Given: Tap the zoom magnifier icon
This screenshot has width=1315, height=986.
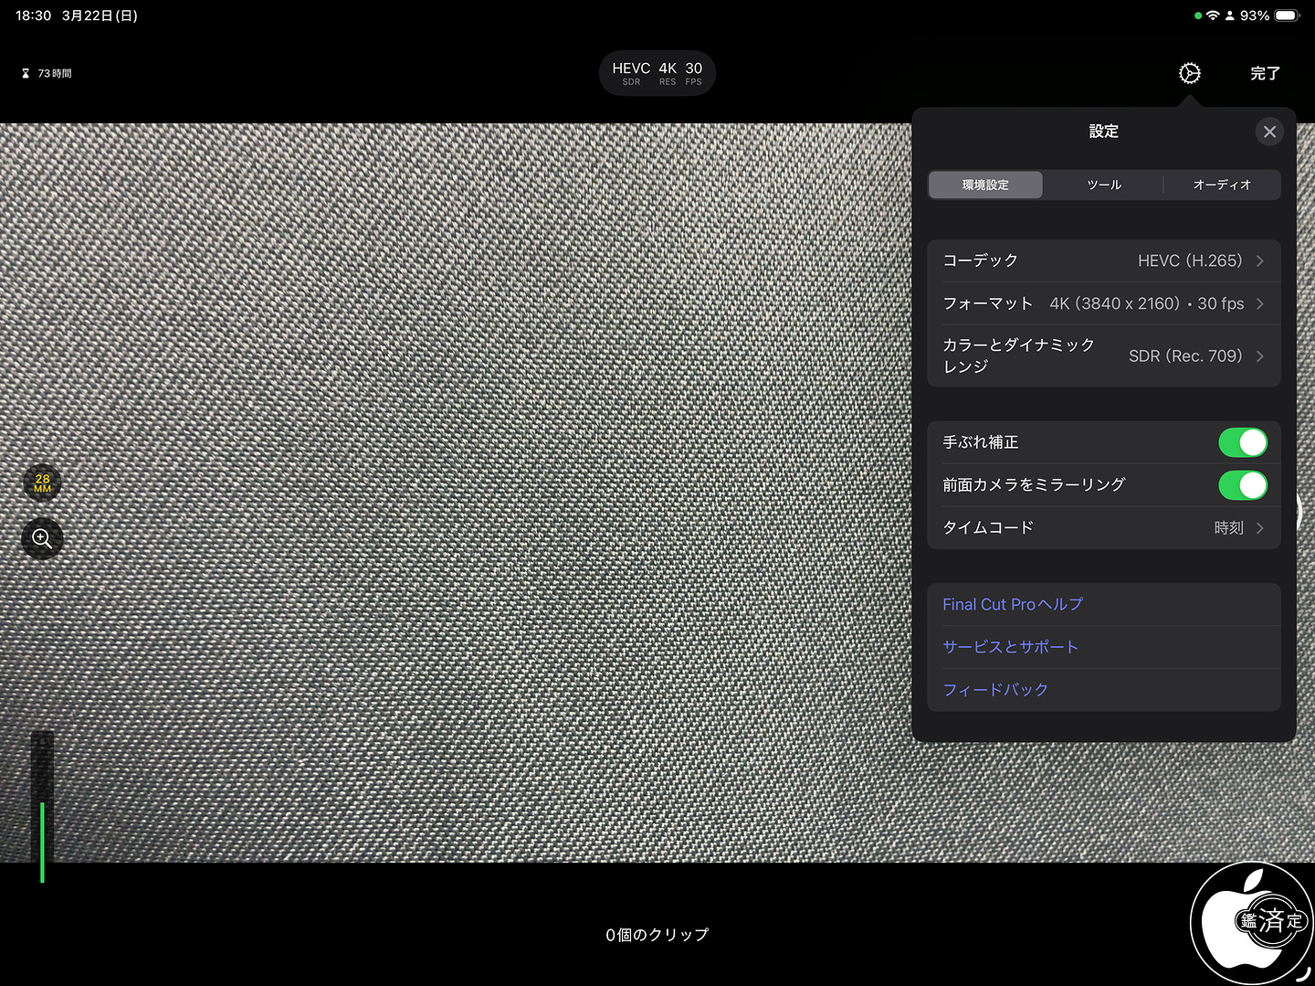Looking at the screenshot, I should (x=42, y=538).
